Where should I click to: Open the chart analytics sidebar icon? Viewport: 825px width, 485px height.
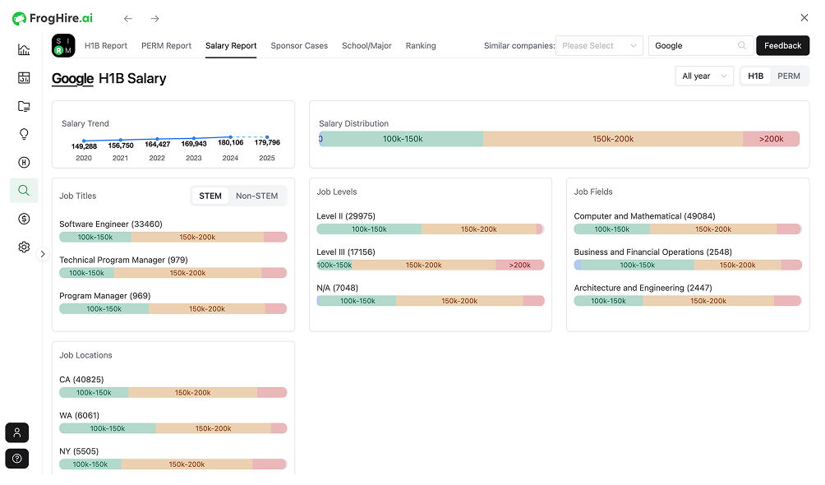[x=24, y=50]
